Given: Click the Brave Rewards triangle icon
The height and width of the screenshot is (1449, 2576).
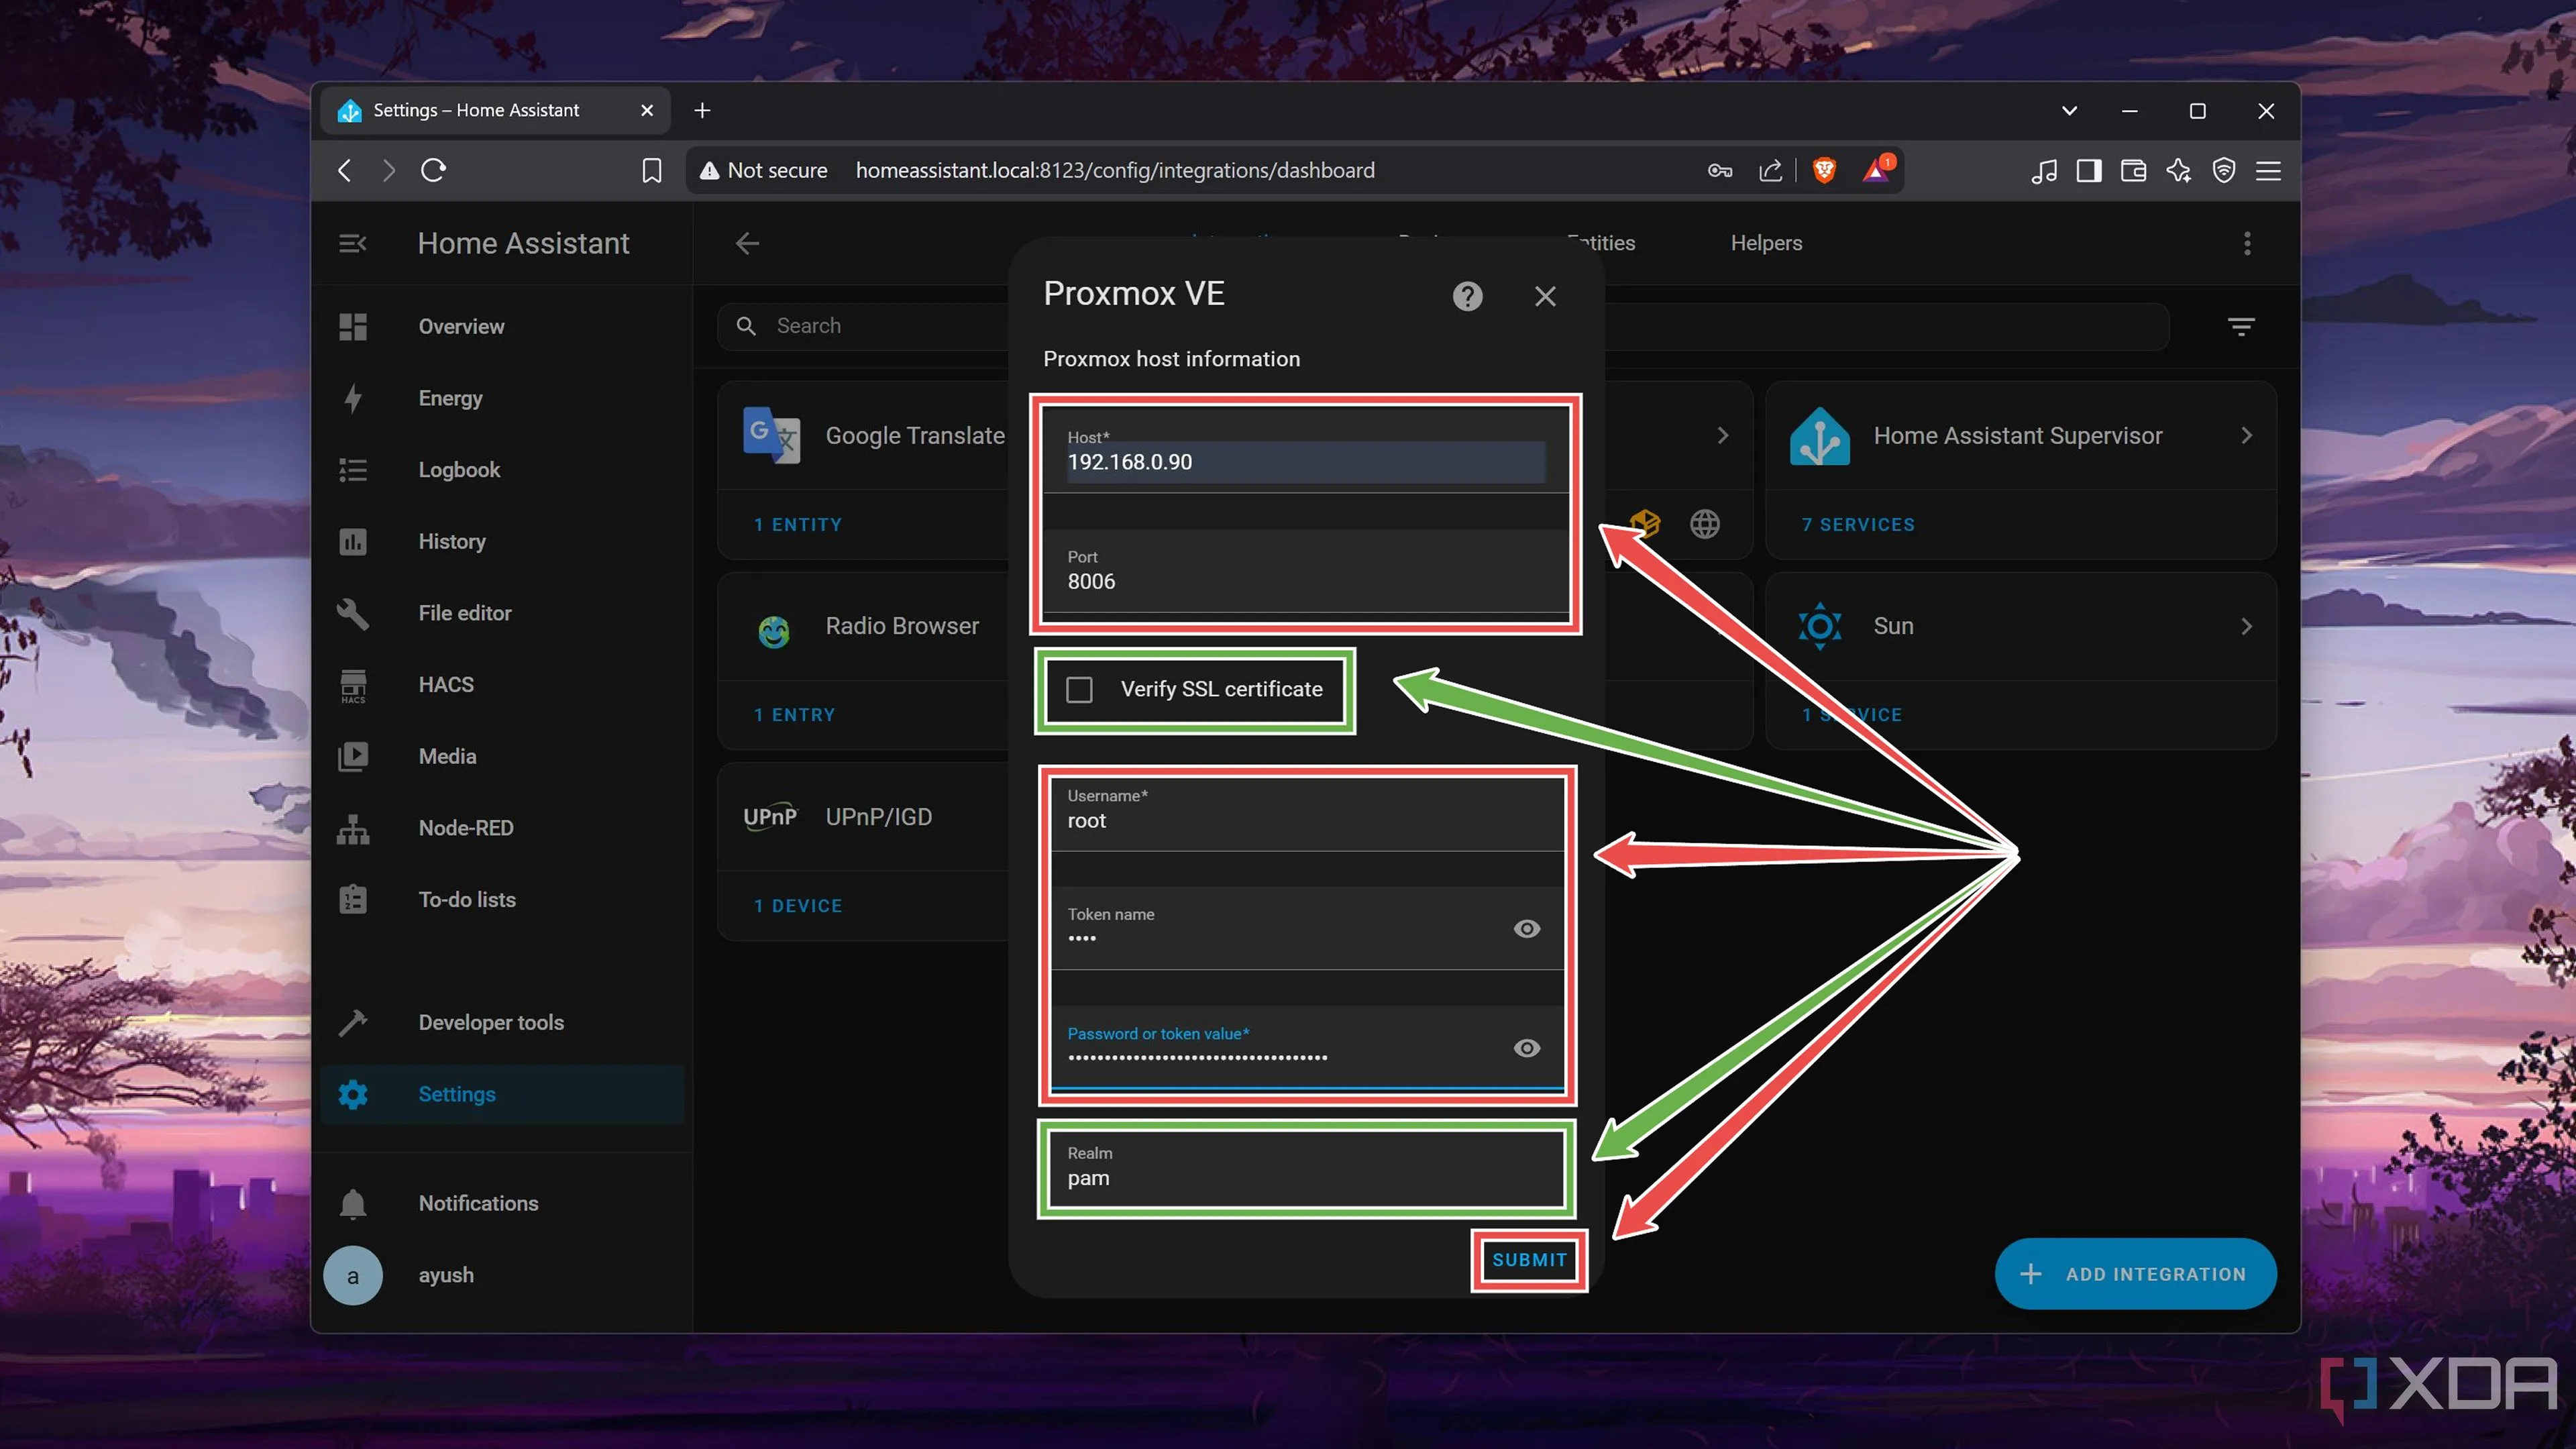Looking at the screenshot, I should [1876, 170].
